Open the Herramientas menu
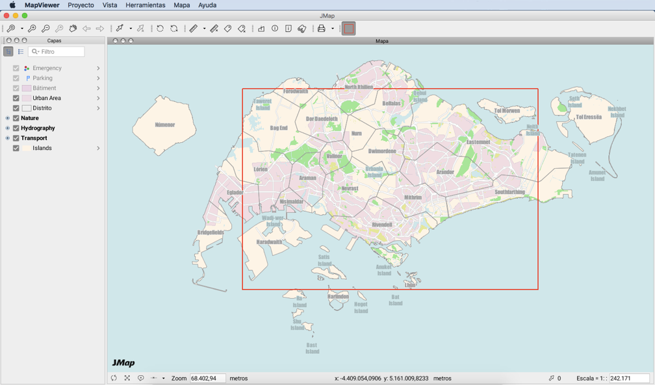The height and width of the screenshot is (385, 655). [x=145, y=5]
